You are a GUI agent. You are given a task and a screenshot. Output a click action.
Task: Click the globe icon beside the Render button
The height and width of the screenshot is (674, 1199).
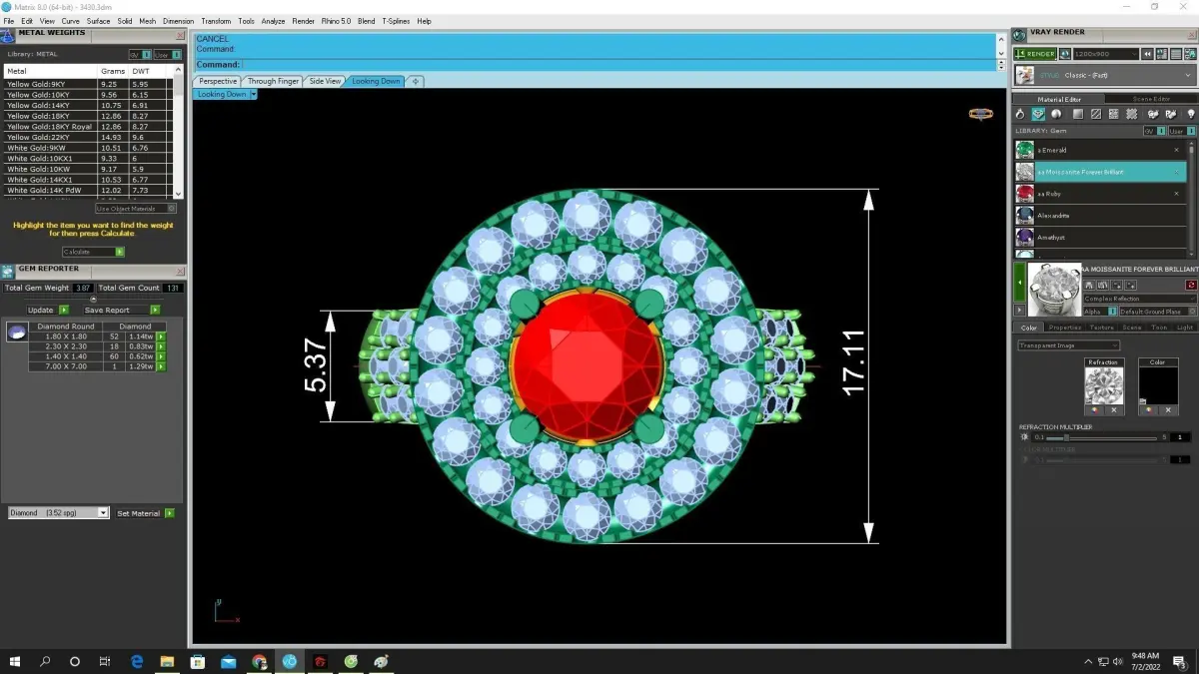click(1065, 54)
